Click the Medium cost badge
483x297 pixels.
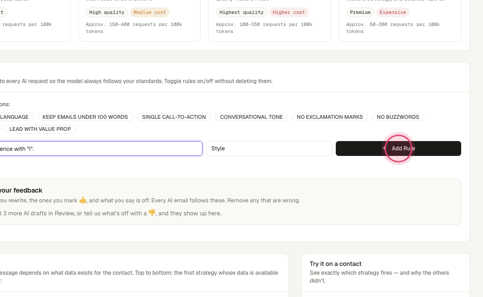150,13
